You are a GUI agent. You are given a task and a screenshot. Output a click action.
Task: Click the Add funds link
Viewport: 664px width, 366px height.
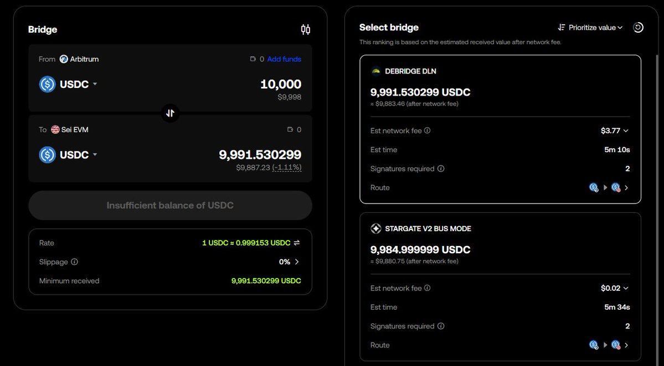284,59
